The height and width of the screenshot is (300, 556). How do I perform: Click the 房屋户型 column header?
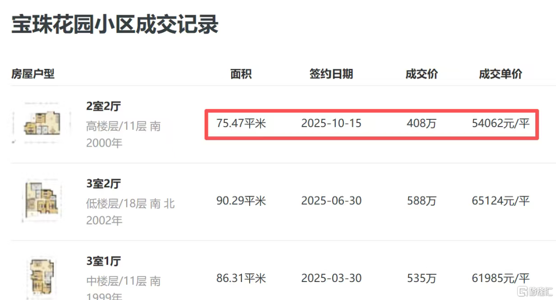click(33, 74)
